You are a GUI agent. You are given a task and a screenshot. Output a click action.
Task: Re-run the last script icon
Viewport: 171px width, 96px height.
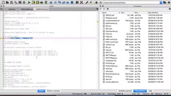coord(46,2)
